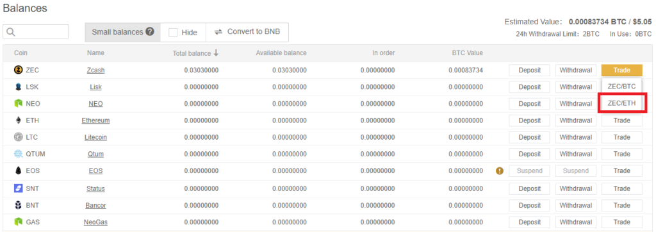The image size is (656, 232).
Task: Click the LSK coin icon
Action: pos(18,87)
